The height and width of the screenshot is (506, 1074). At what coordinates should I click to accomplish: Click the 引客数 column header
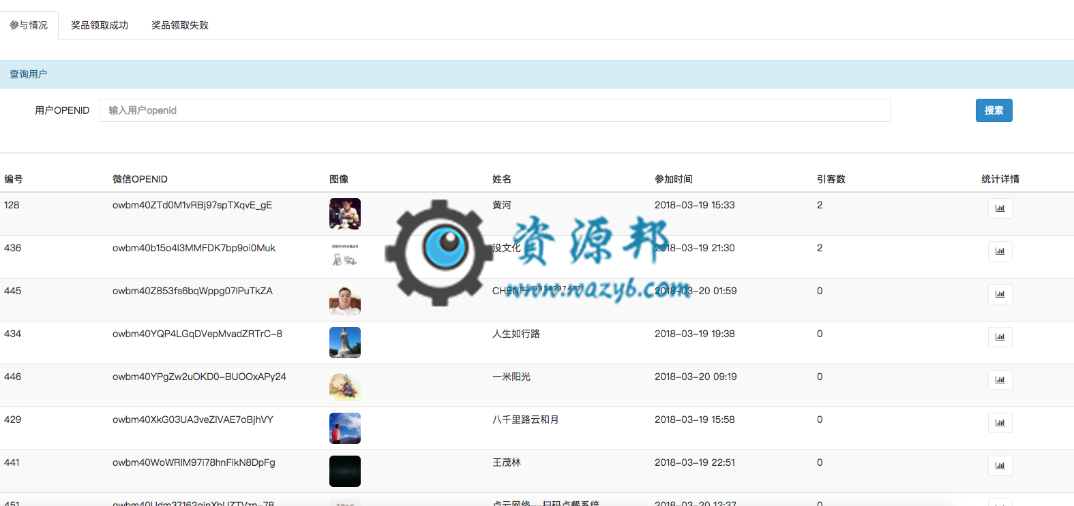[831, 179]
